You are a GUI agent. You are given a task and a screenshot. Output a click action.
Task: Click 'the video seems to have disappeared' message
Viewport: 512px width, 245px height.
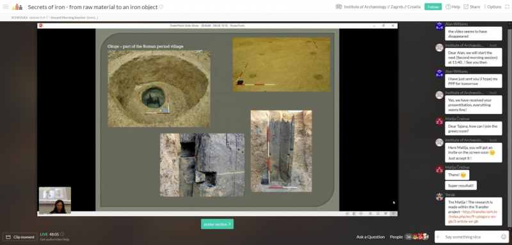[474, 34]
